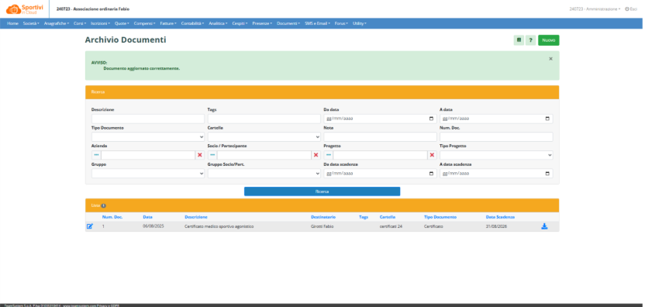This screenshot has height=307, width=645.
Task: Go to Home in the navbar
Action: [12, 23]
